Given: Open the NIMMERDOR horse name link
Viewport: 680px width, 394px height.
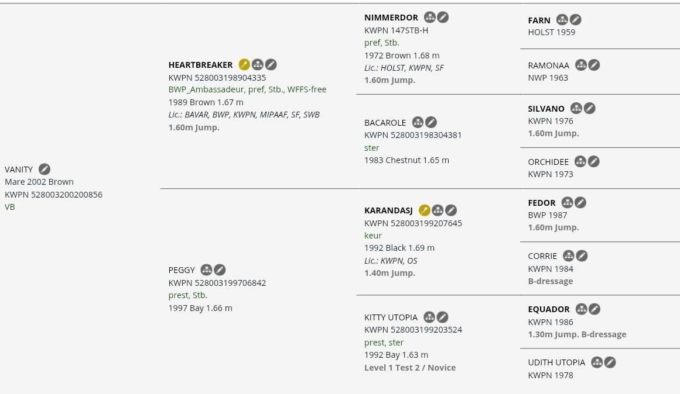Looking at the screenshot, I should [391, 18].
